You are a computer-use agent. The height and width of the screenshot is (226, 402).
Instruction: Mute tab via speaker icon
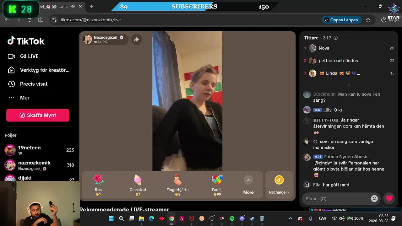[x=73, y=6]
